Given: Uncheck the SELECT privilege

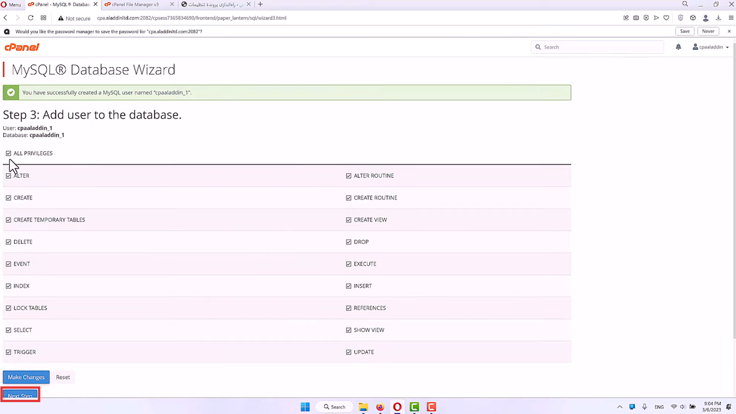Looking at the screenshot, I should pyautogui.click(x=8, y=330).
